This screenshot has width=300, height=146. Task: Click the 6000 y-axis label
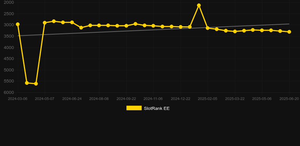(9, 92)
